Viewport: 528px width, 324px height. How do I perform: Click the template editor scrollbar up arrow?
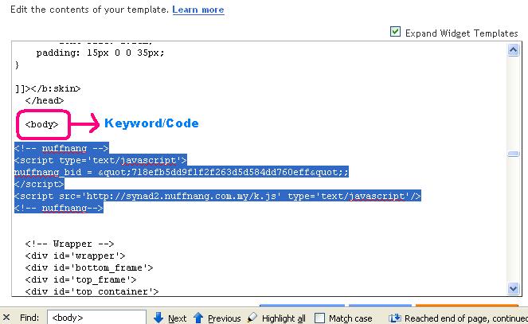click(x=513, y=50)
